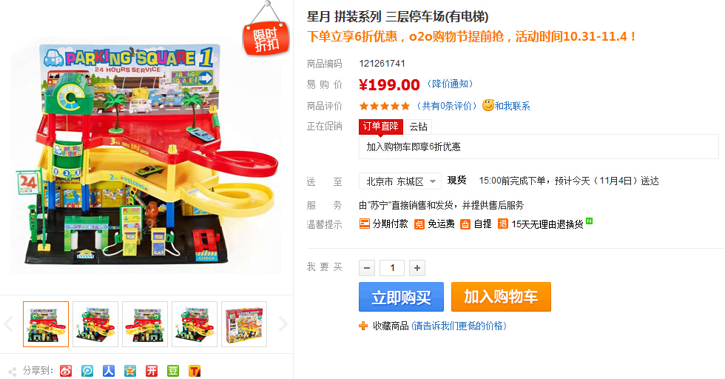
Task: Share to Kaixin icon
Action: coord(152,371)
